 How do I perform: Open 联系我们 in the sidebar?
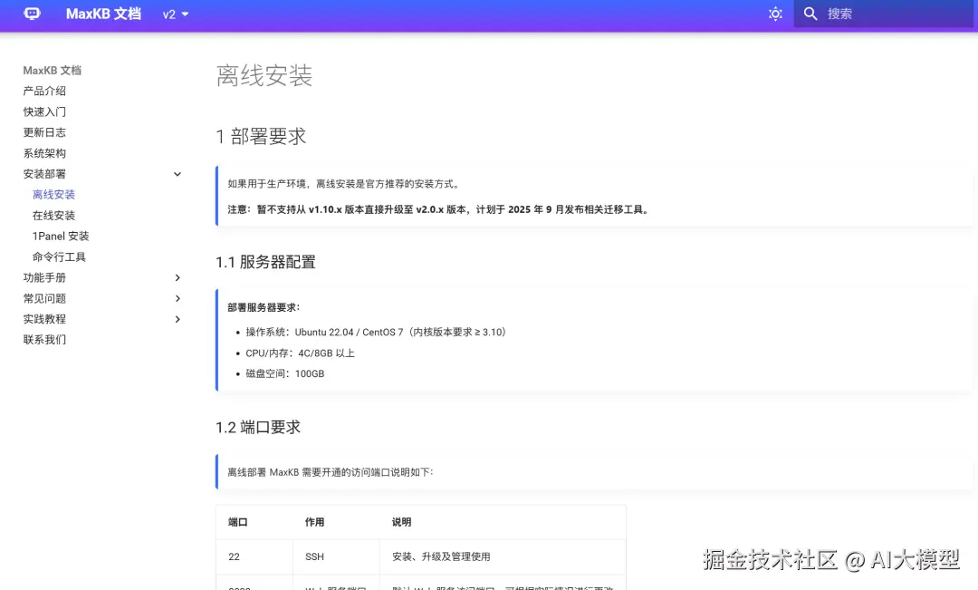point(44,340)
